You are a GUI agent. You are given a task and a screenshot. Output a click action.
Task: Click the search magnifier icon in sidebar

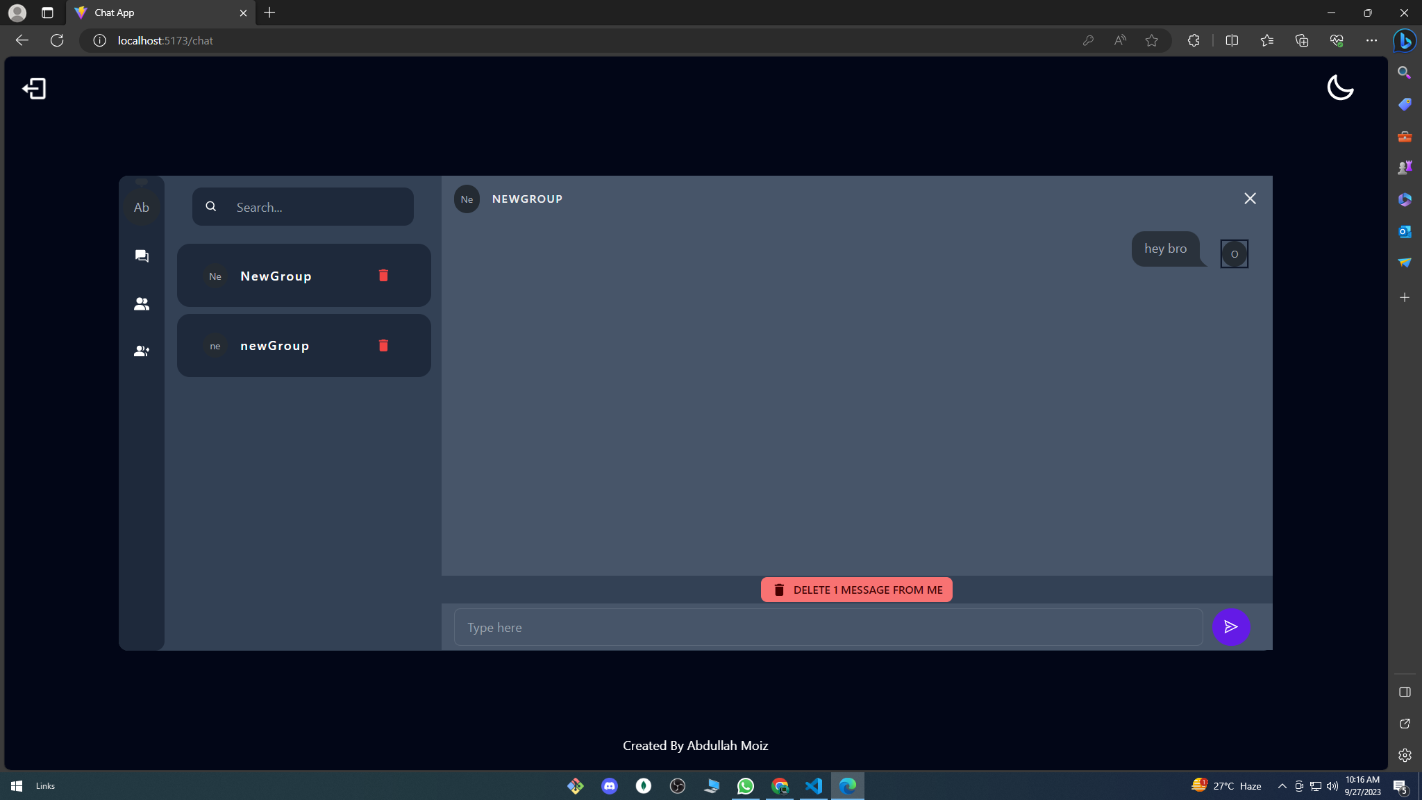(x=211, y=206)
